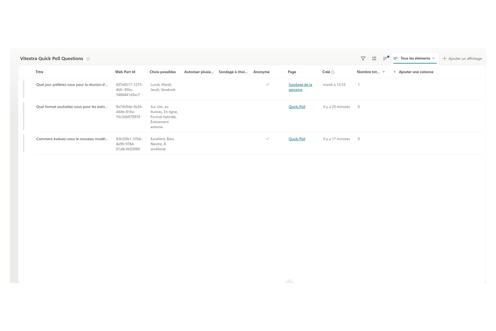Open the filter pane icon
Screen dimensions: 496x331
click(x=363, y=59)
